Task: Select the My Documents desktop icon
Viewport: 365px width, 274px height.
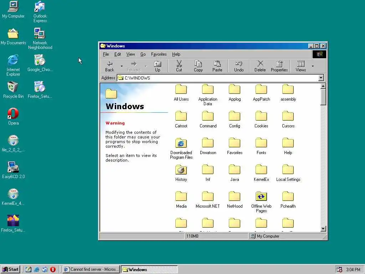Action: pos(13,37)
